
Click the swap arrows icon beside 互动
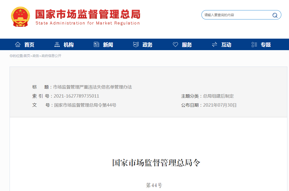(x=215, y=44)
